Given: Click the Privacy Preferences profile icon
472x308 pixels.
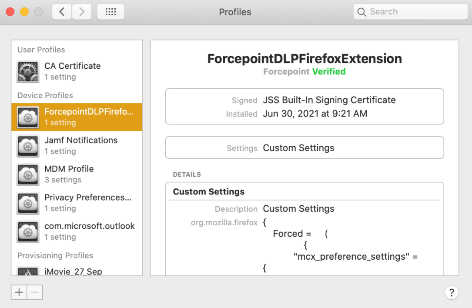Looking at the screenshot, I should coord(28,203).
